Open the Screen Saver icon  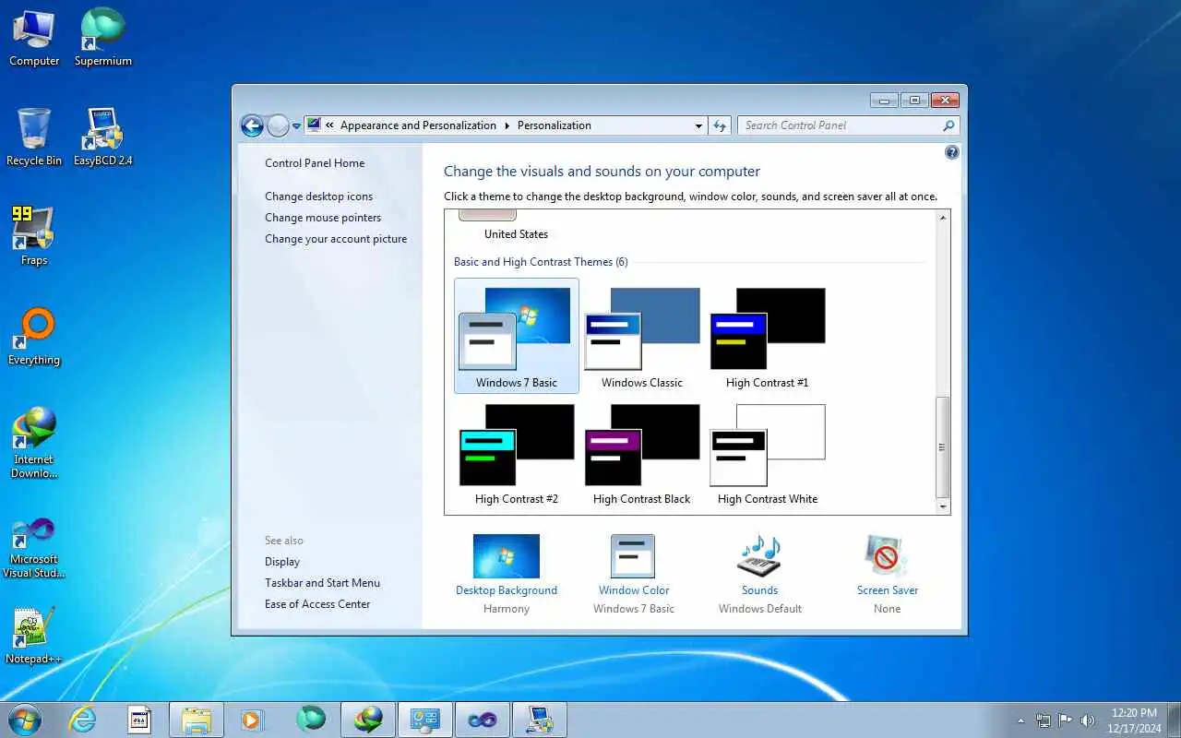[887, 556]
